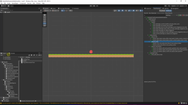Open the Undo History icon in top toolbar
The width and height of the screenshot is (188, 105).
point(166,6)
